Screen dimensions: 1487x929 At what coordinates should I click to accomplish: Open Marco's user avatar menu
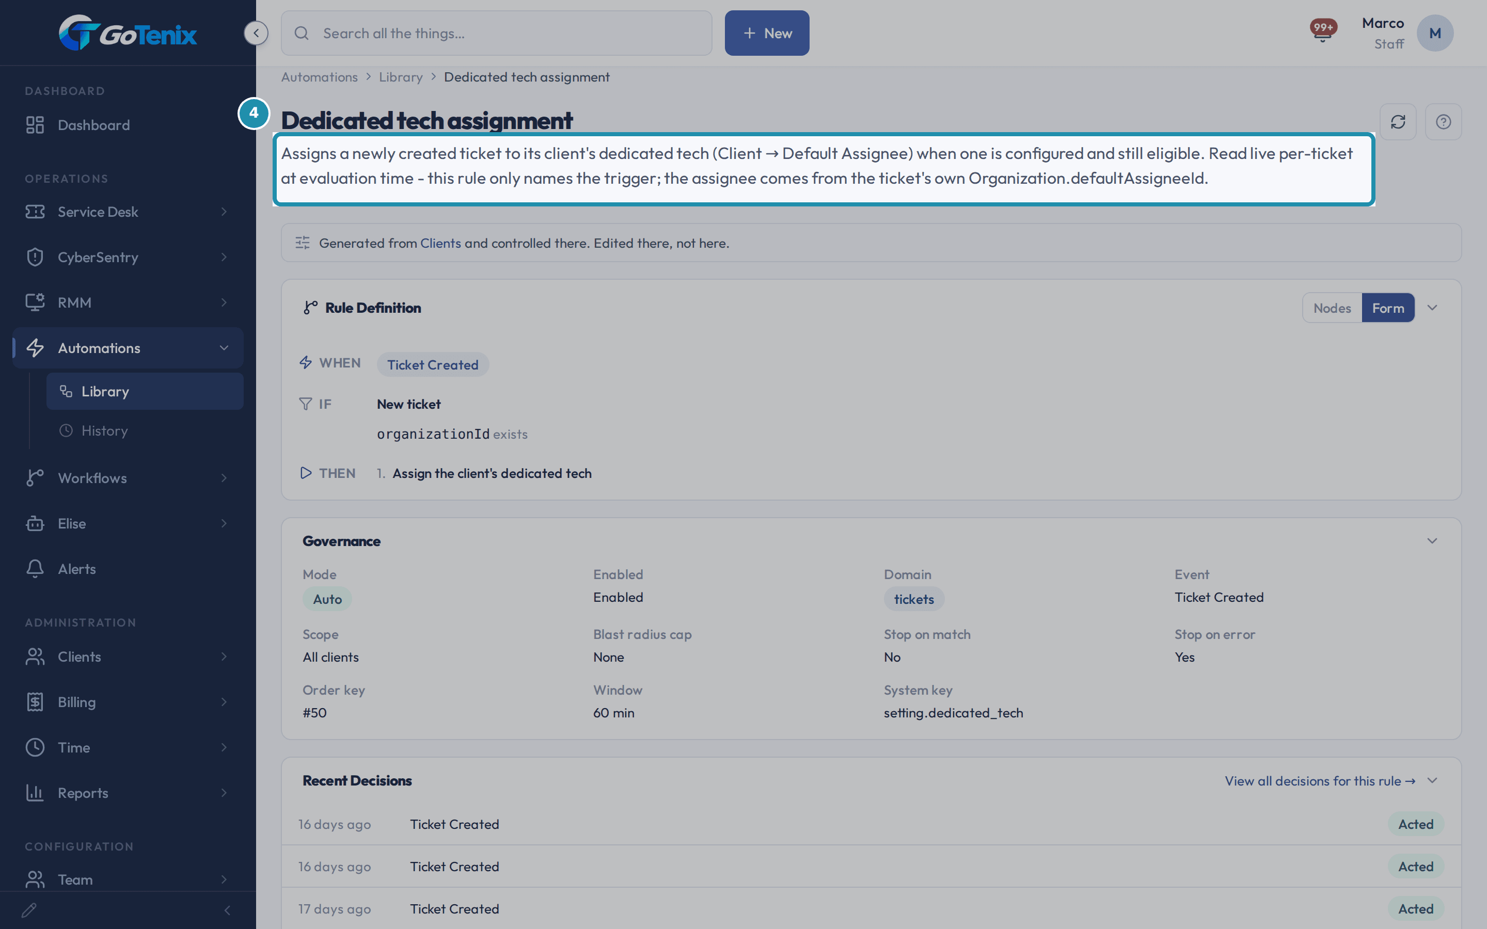1435,33
